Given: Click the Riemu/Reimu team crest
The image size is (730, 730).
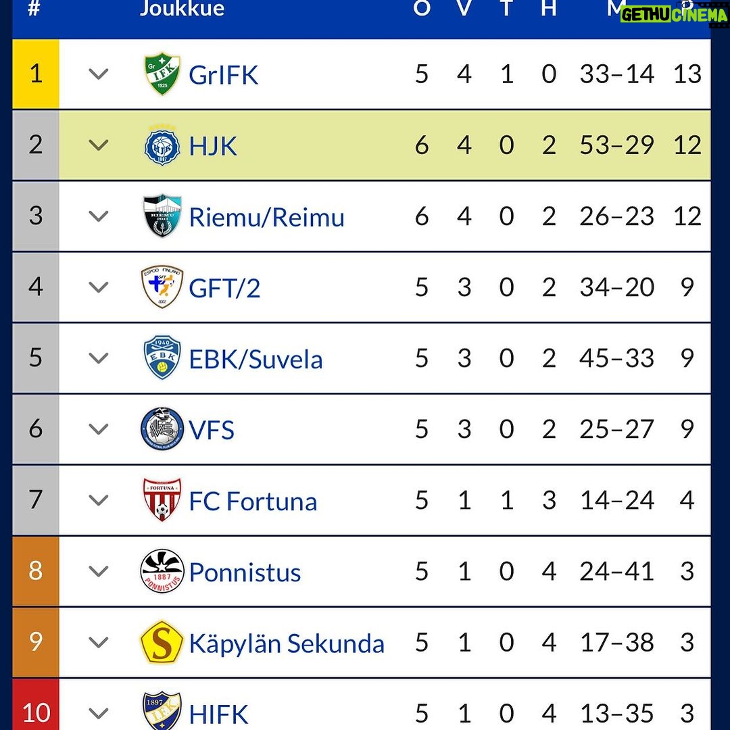Looking at the screenshot, I should [162, 216].
